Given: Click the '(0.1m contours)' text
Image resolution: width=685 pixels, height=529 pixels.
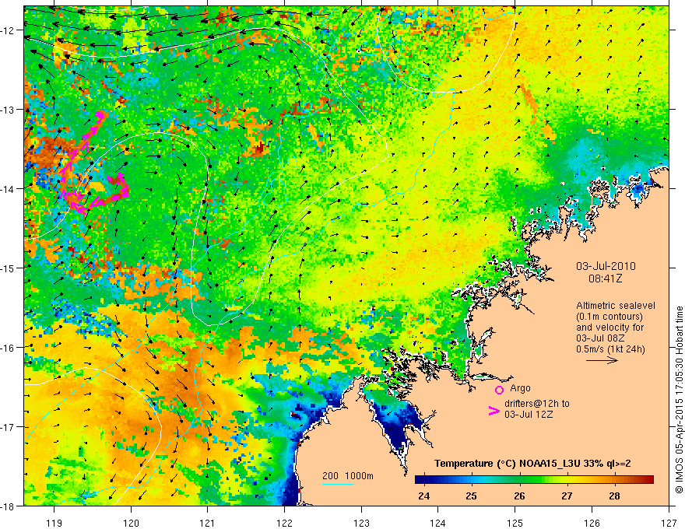Looking at the screenshot, I should [609, 317].
